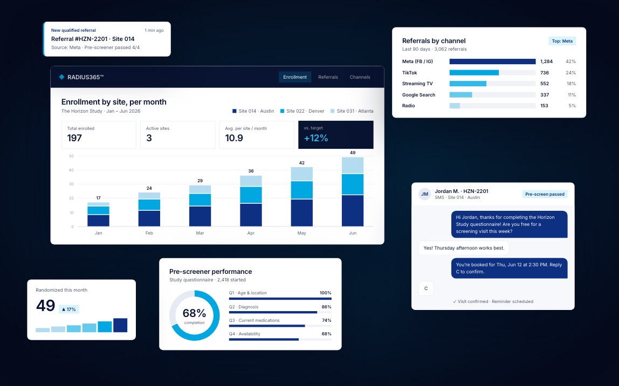Click the Site 014 · Austin legend swatch
The image size is (619, 386).
click(235, 111)
